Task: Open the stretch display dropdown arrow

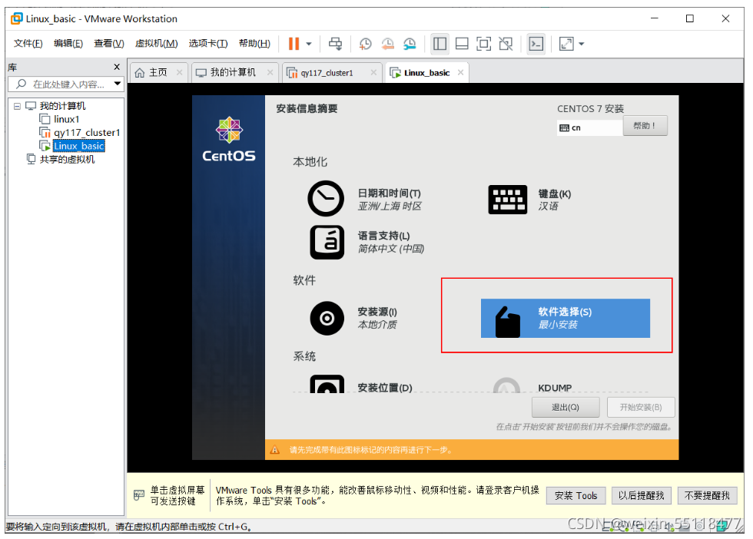Action: tap(582, 44)
